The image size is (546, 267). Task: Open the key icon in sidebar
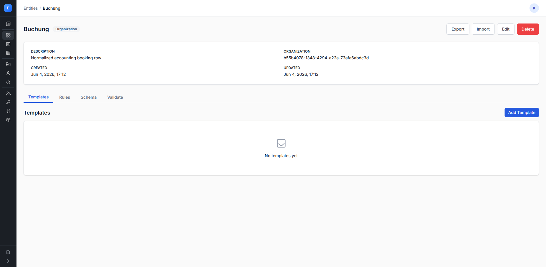pyautogui.click(x=8, y=102)
